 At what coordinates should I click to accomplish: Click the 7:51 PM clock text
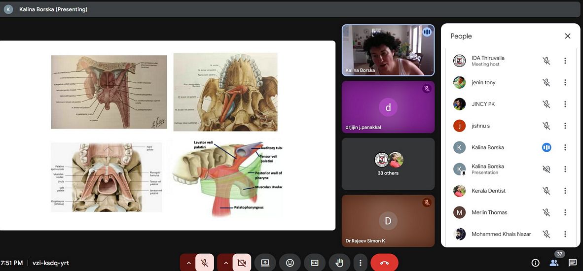(x=11, y=263)
